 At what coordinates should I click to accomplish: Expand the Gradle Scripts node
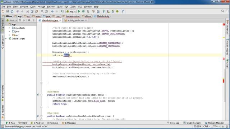click(6, 39)
